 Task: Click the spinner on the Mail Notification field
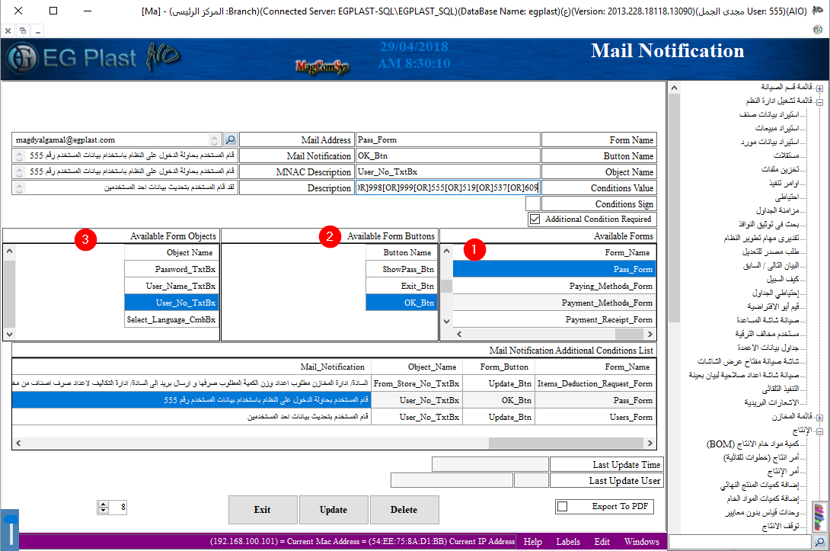[20, 156]
